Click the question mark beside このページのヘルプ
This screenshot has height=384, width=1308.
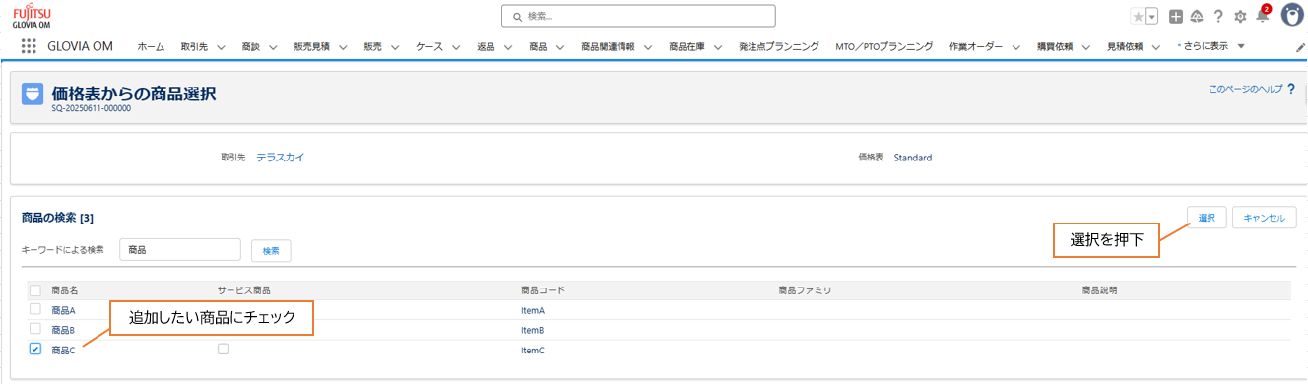(x=1291, y=89)
